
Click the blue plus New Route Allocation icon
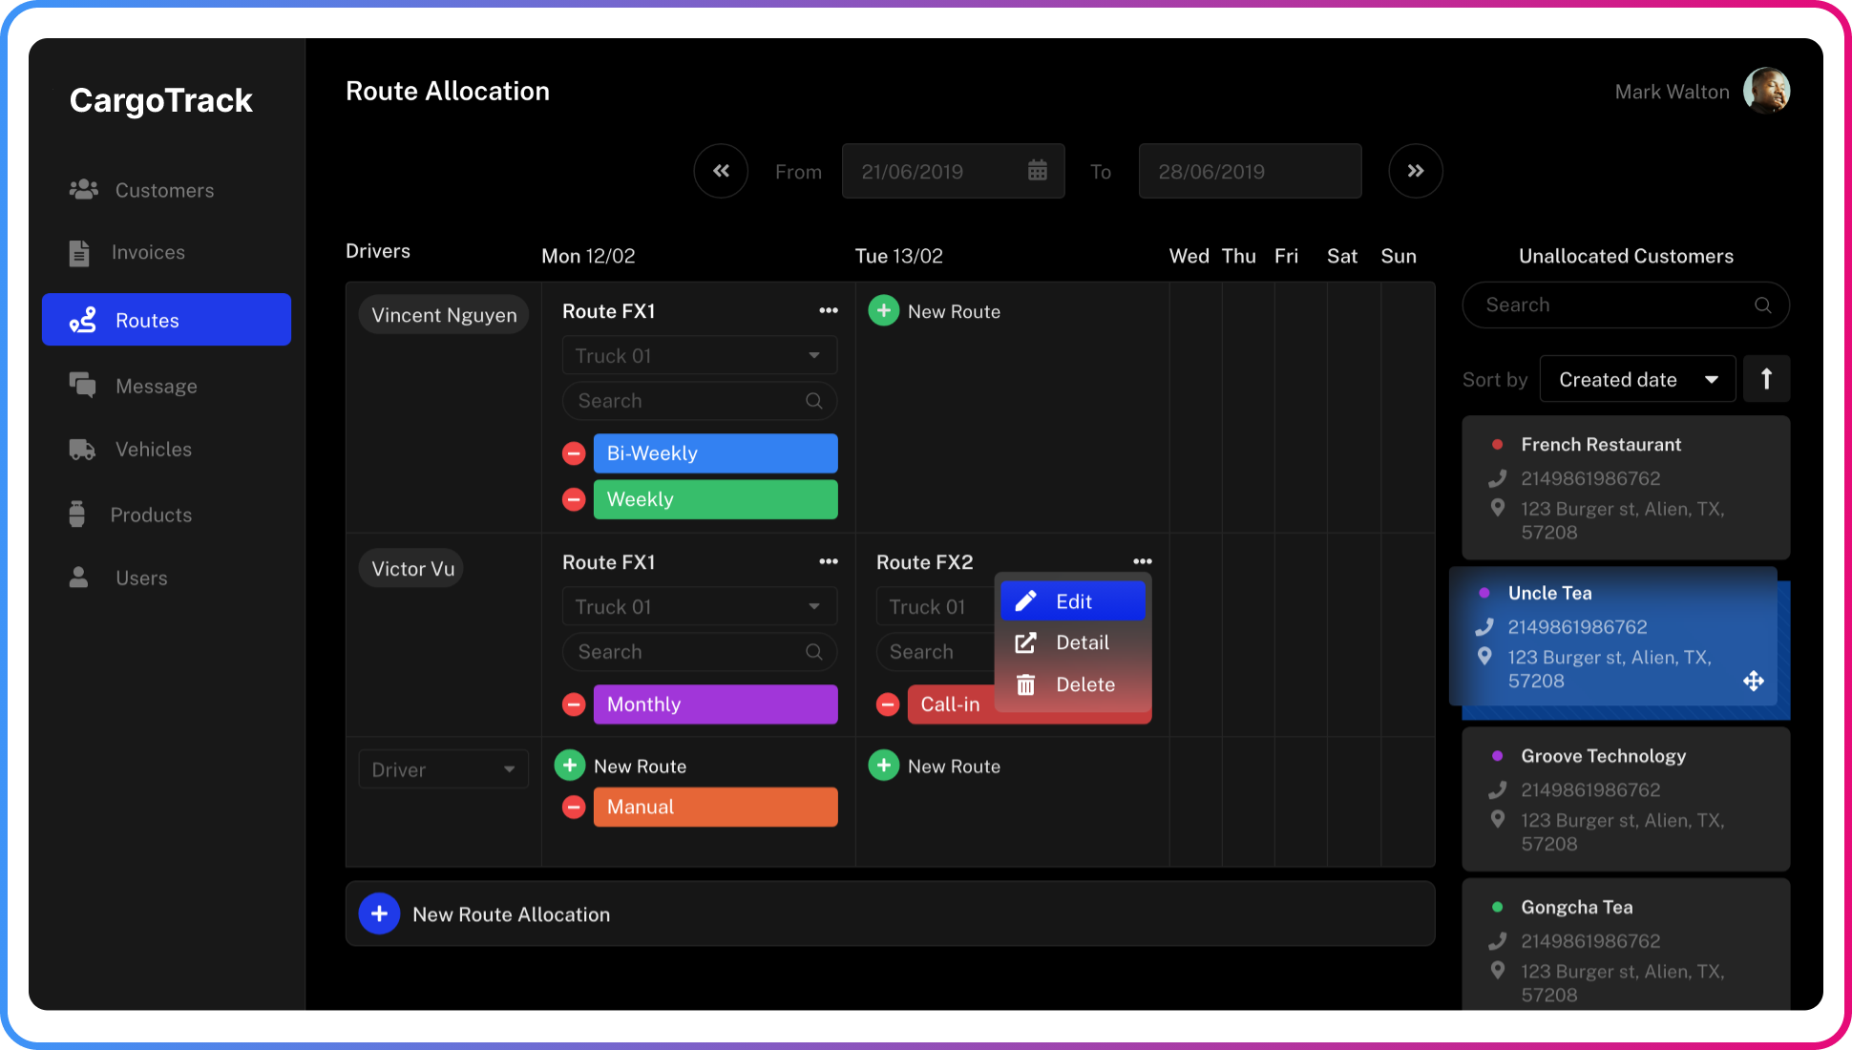tap(379, 913)
